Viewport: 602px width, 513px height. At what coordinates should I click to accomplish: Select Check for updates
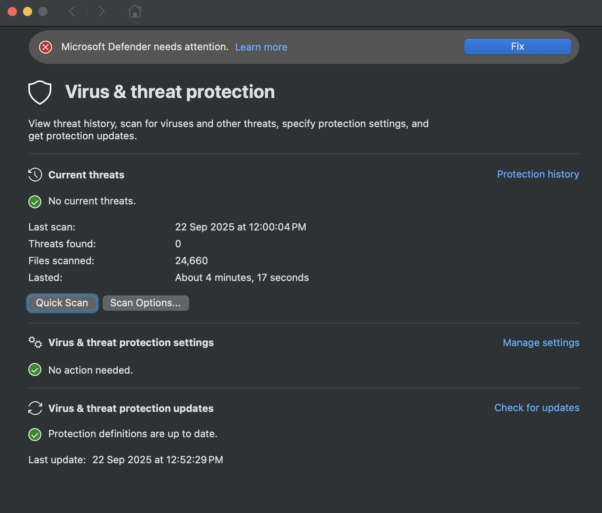(537, 408)
